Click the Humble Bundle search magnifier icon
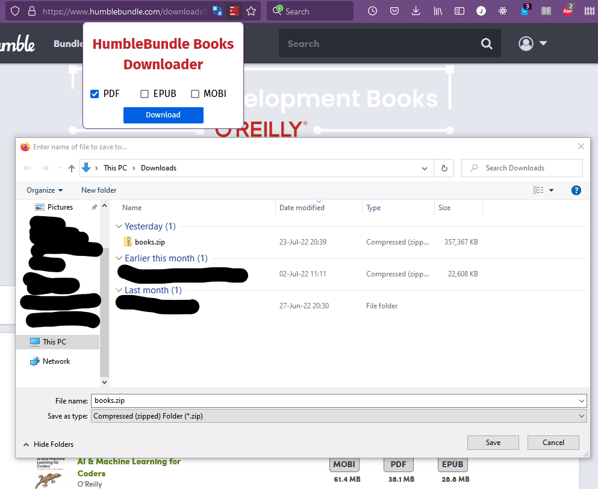The width and height of the screenshot is (598, 489). [x=487, y=43]
